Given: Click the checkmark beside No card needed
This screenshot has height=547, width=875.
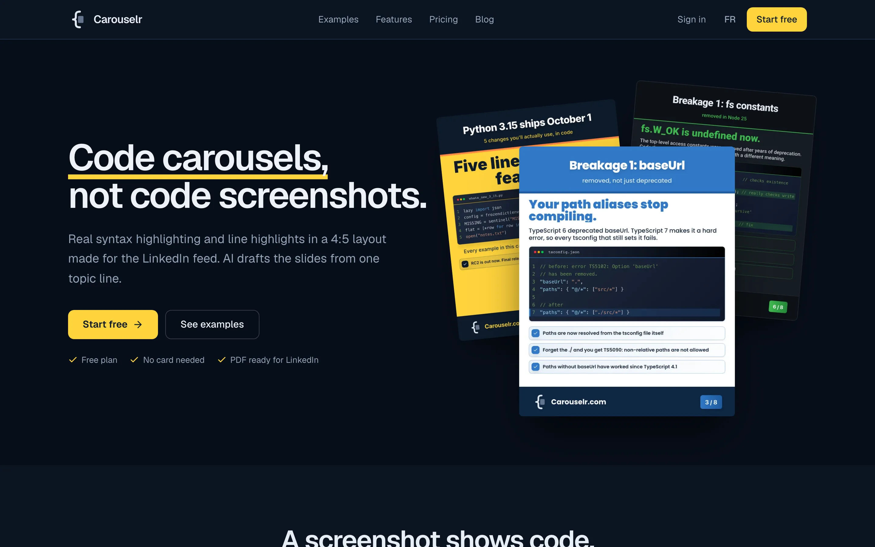Looking at the screenshot, I should 134,360.
